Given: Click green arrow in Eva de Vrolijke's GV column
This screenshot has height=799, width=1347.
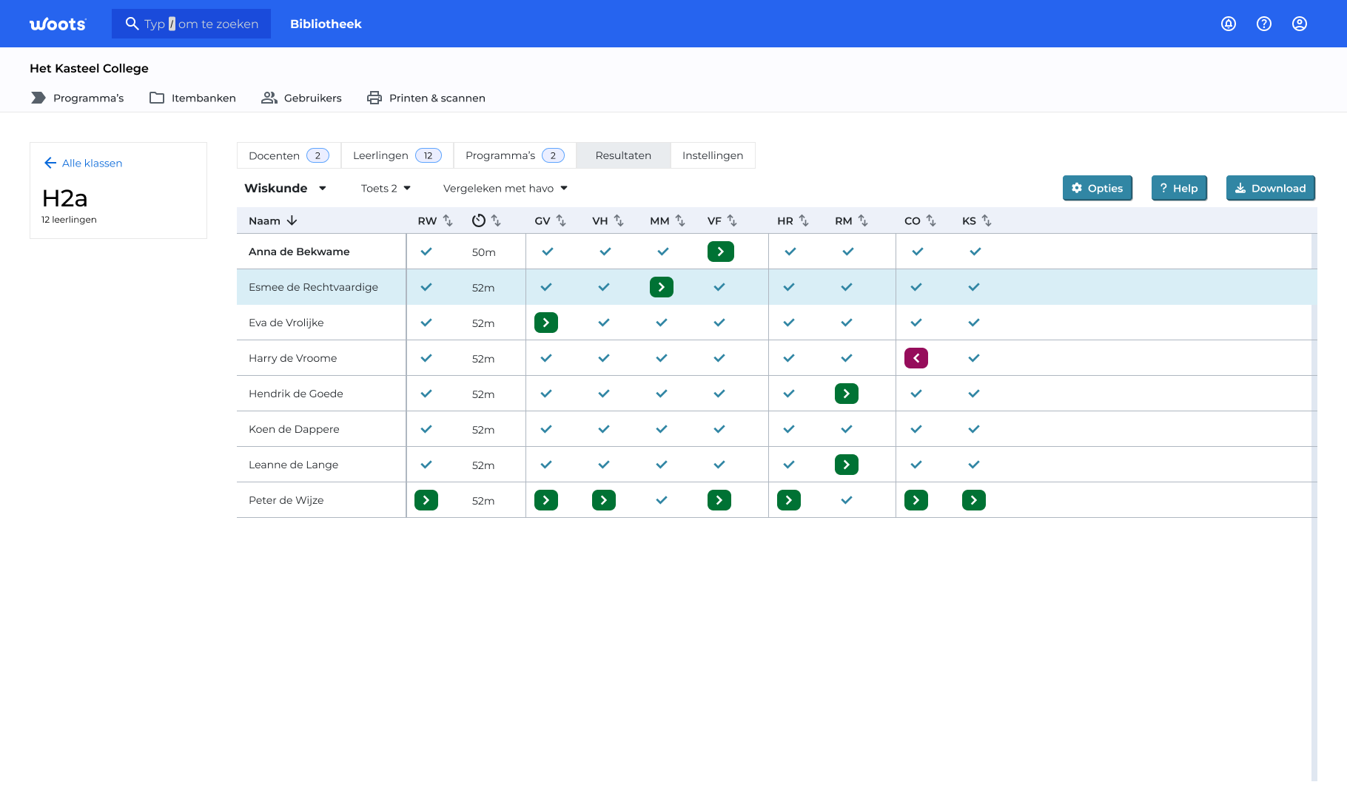Looking at the screenshot, I should point(546,323).
